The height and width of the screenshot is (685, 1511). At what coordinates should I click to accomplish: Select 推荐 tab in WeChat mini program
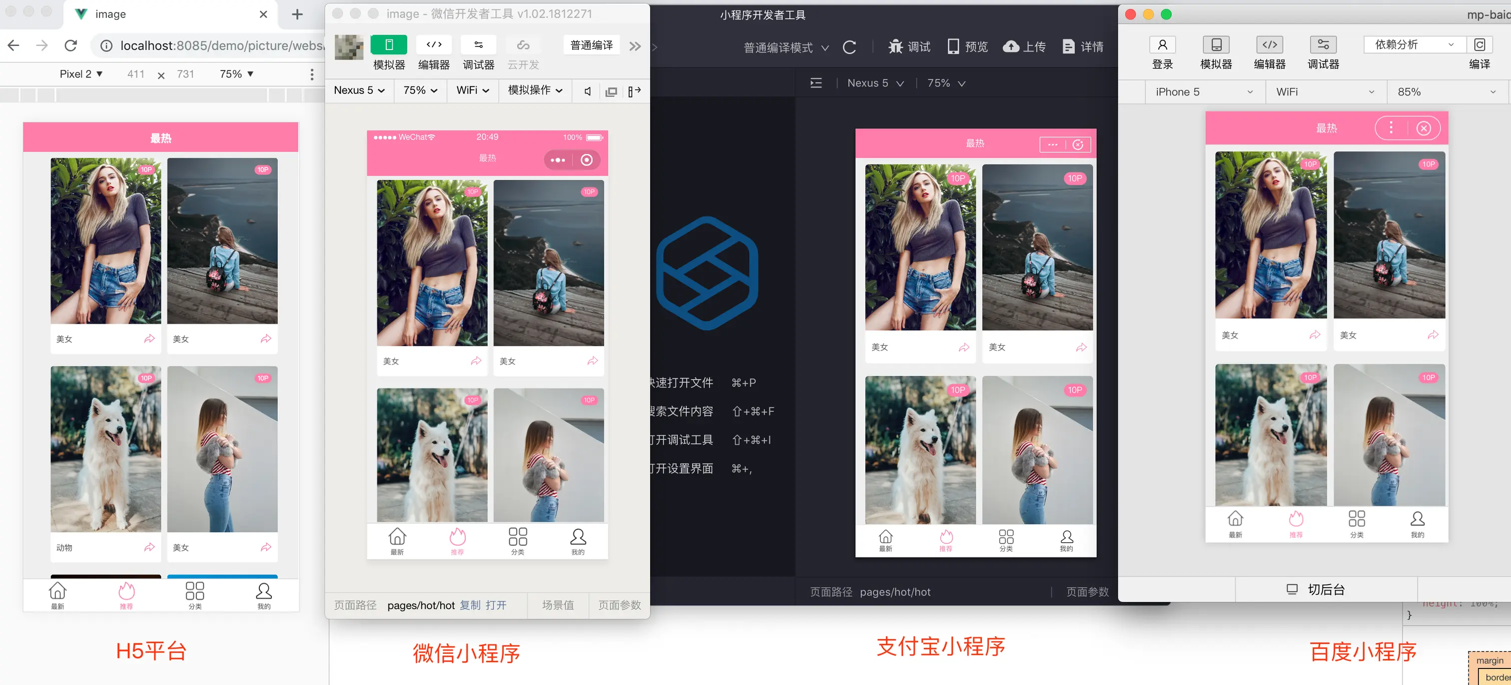point(458,541)
